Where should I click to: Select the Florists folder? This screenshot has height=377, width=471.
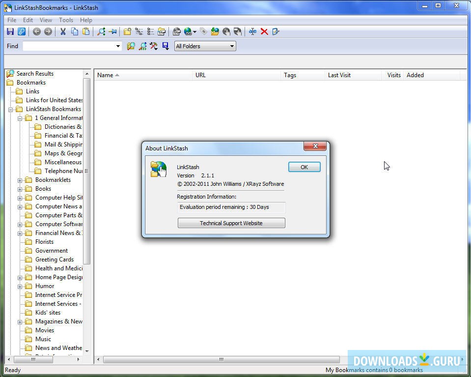(x=44, y=242)
